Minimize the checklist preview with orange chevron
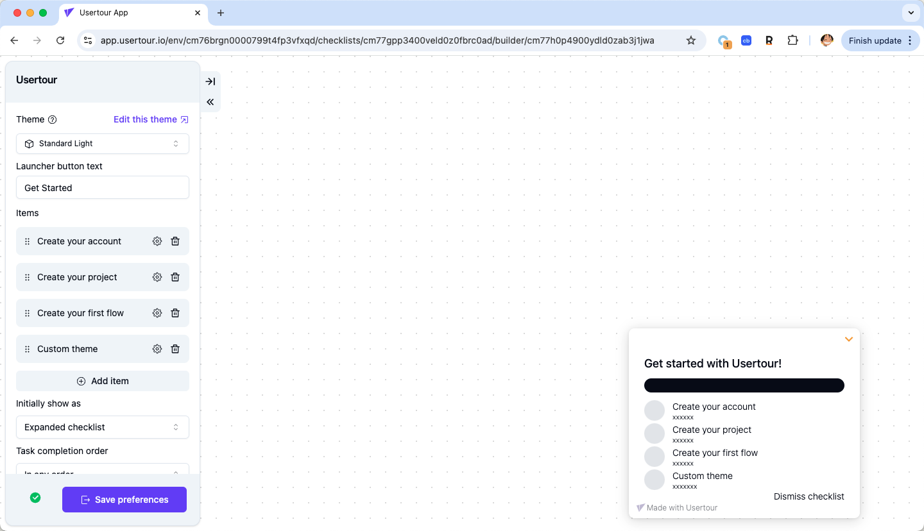924x531 pixels. click(x=849, y=339)
